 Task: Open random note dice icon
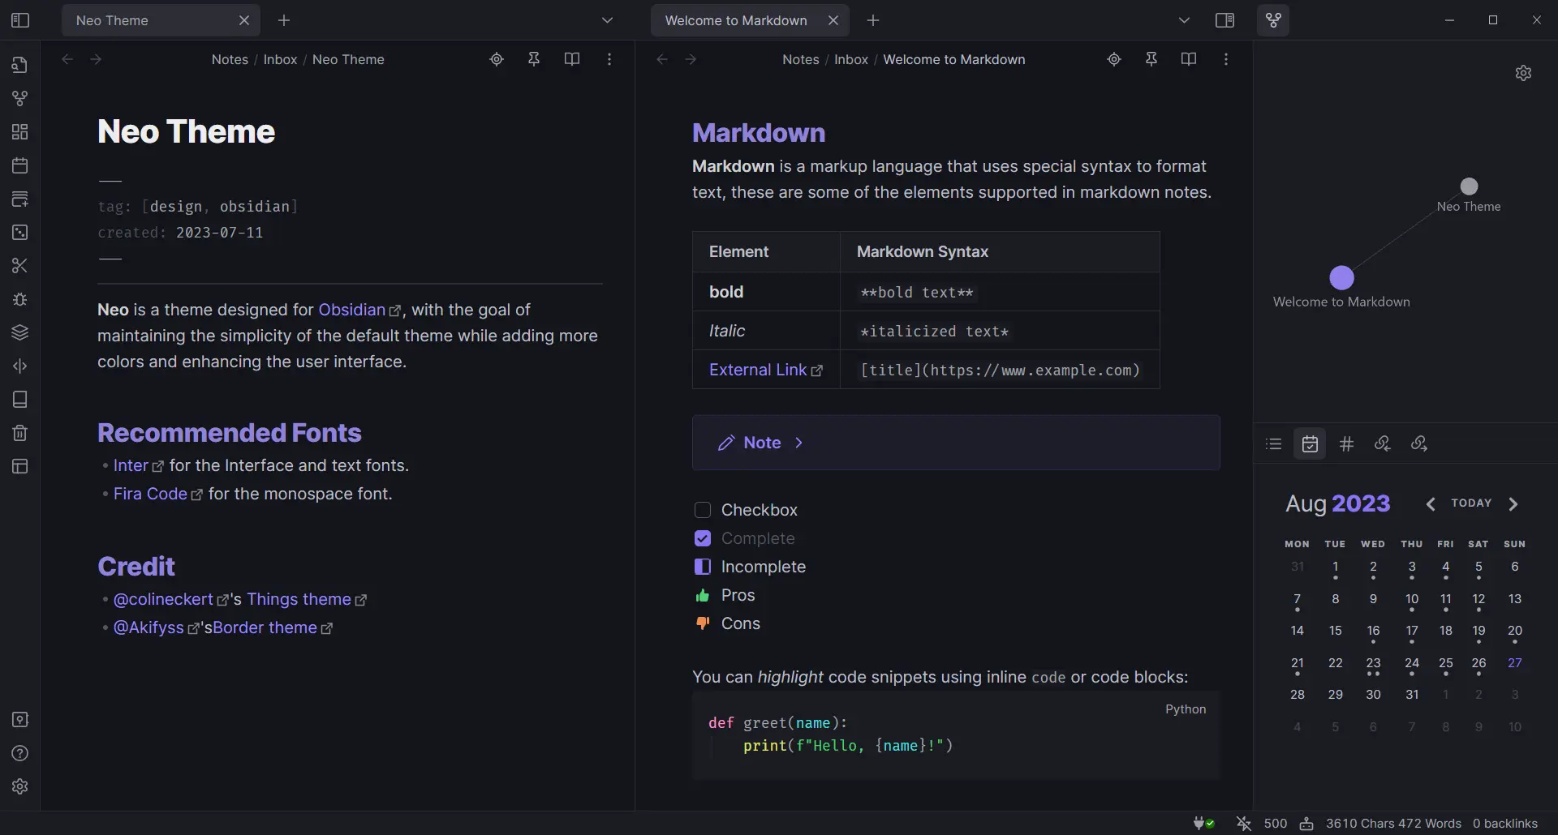pos(20,232)
